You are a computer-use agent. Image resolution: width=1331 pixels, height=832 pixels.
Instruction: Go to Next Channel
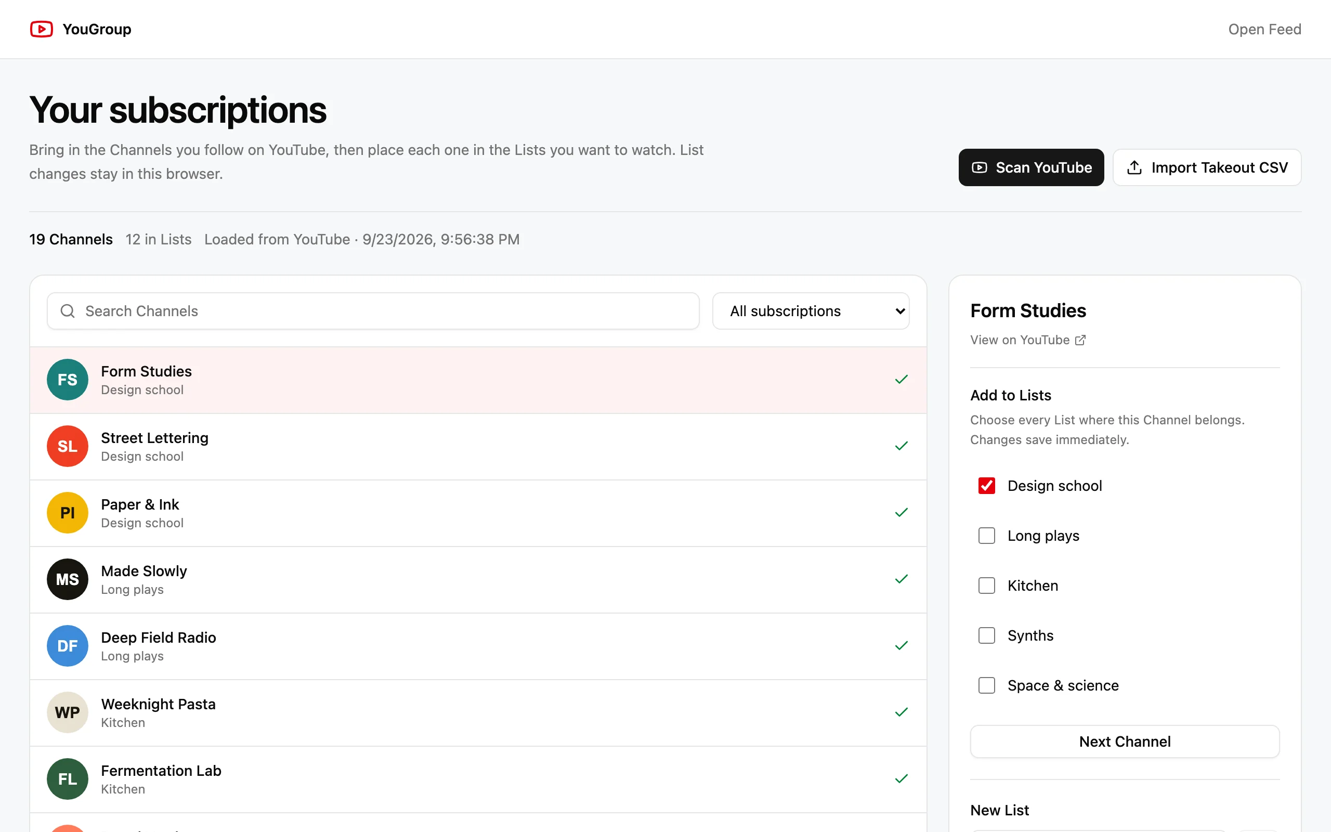[x=1125, y=742]
